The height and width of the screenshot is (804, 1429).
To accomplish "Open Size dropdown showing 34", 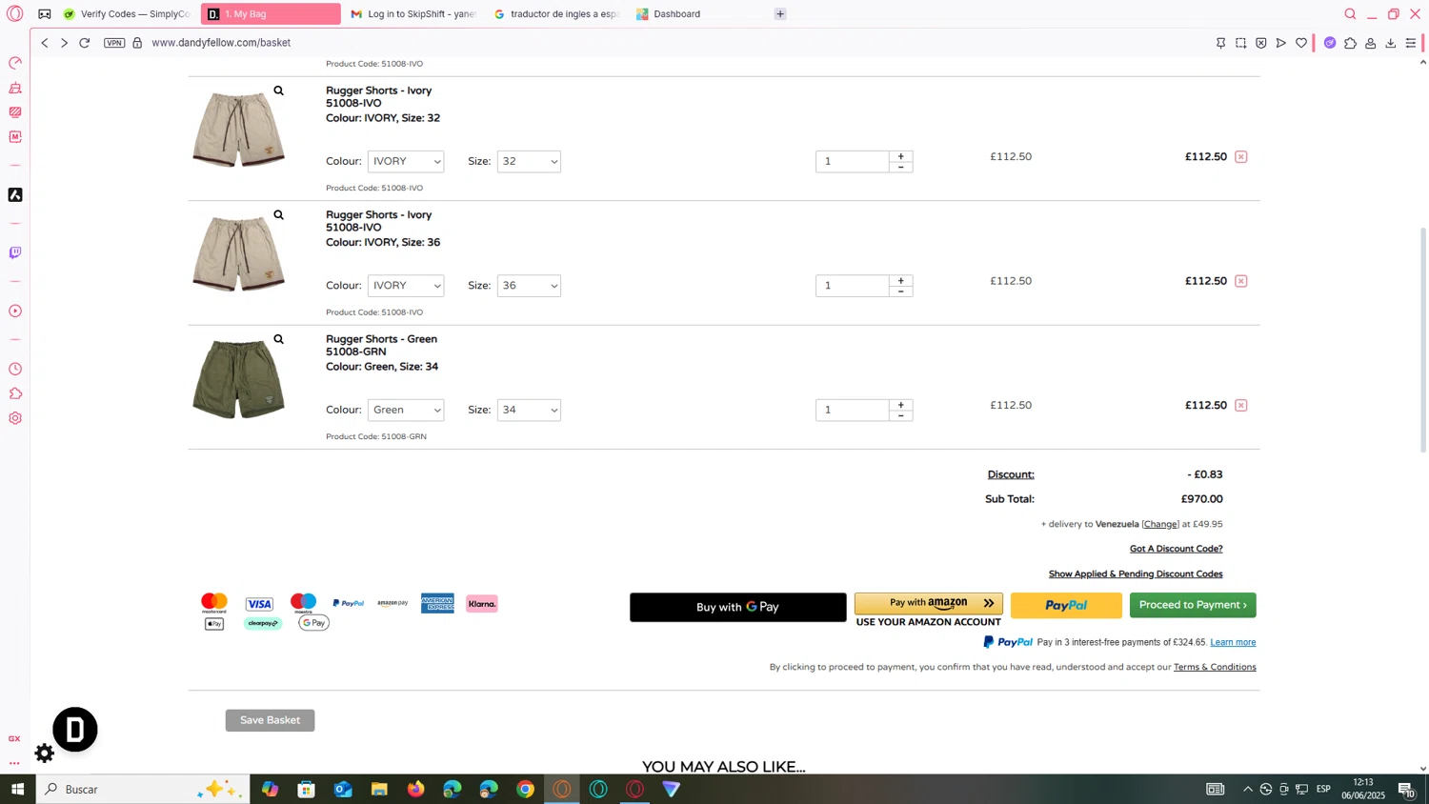I will pyautogui.click(x=529, y=410).
